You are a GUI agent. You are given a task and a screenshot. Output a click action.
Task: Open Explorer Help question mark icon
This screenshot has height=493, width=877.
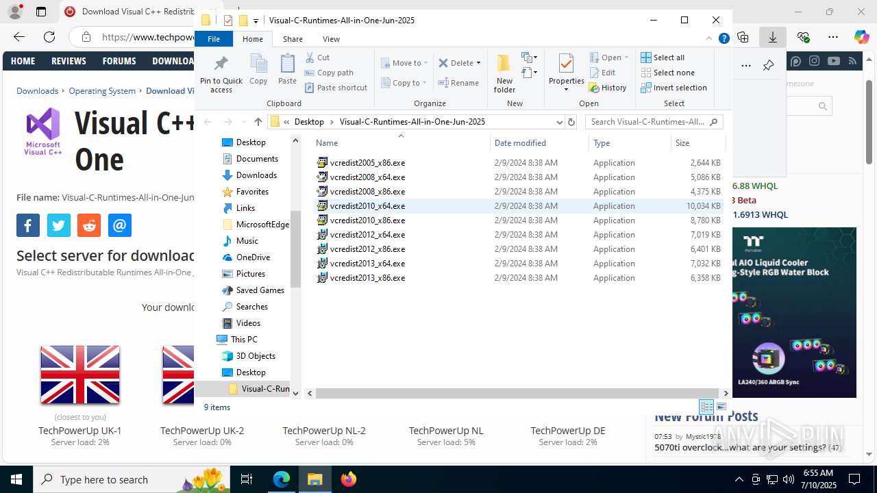724,39
